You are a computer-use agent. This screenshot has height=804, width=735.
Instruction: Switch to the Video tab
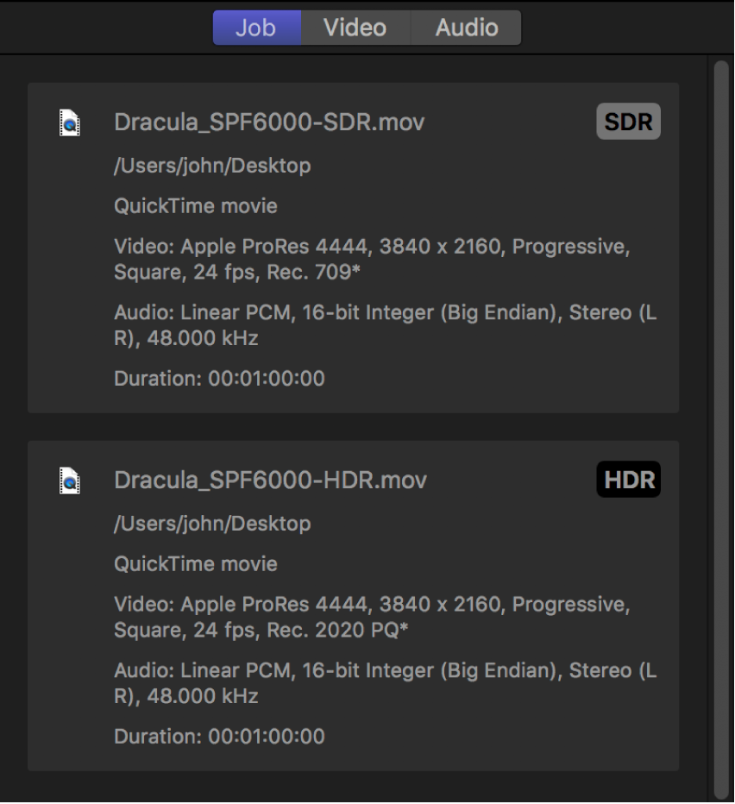[355, 27]
